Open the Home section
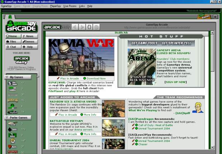222x154 pixels. (13, 36)
